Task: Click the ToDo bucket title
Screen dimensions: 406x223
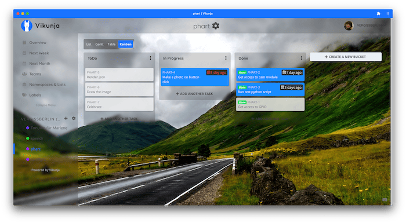Action: click(92, 59)
